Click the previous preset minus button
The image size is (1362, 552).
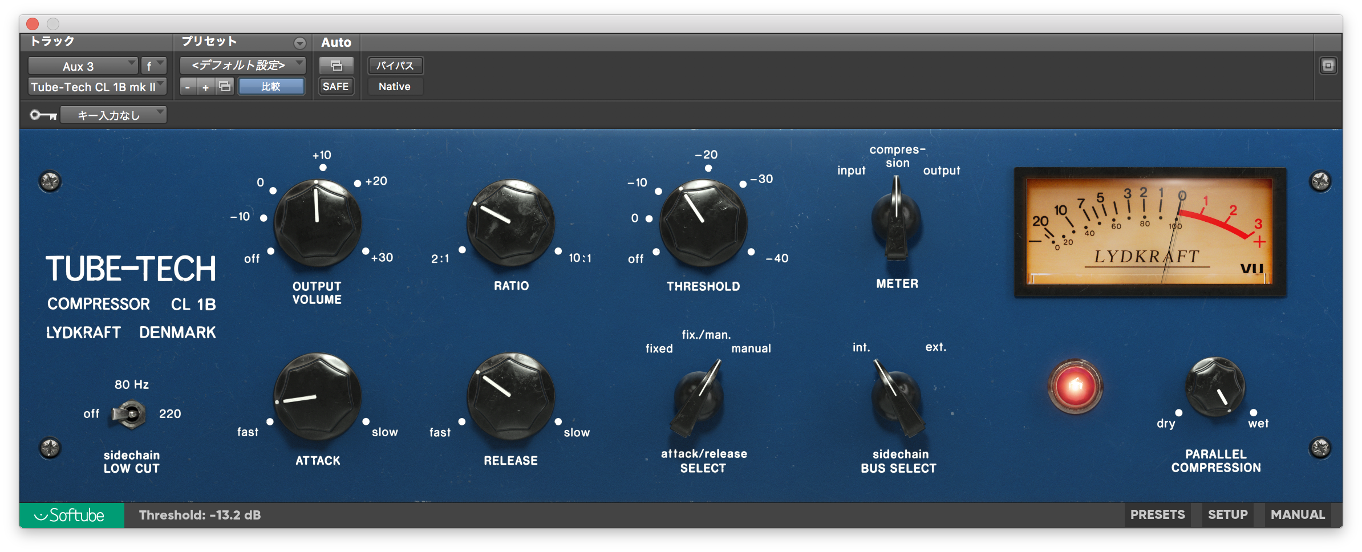click(188, 87)
